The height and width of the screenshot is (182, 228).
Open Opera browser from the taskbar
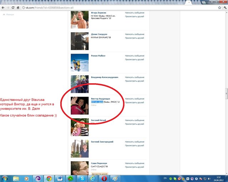pos(104,178)
